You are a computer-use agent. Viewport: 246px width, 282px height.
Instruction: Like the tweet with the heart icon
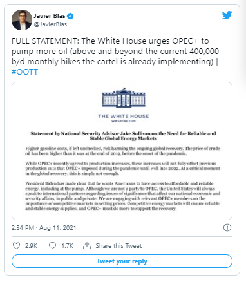point(16,245)
